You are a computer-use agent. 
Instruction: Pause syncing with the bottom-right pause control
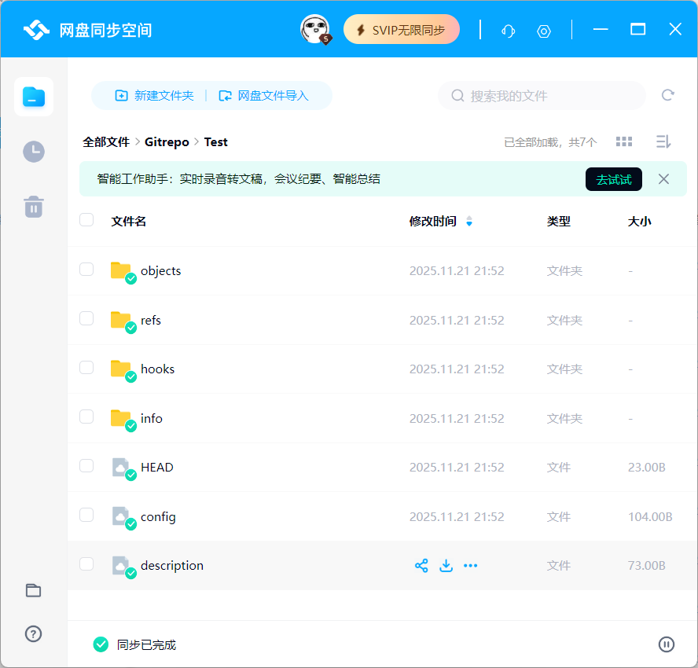[667, 644]
